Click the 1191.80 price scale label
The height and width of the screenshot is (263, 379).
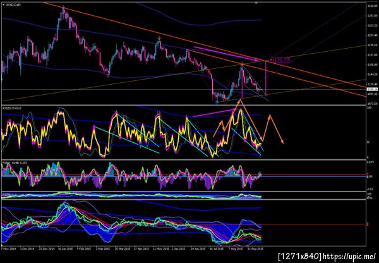tap(373, 54)
